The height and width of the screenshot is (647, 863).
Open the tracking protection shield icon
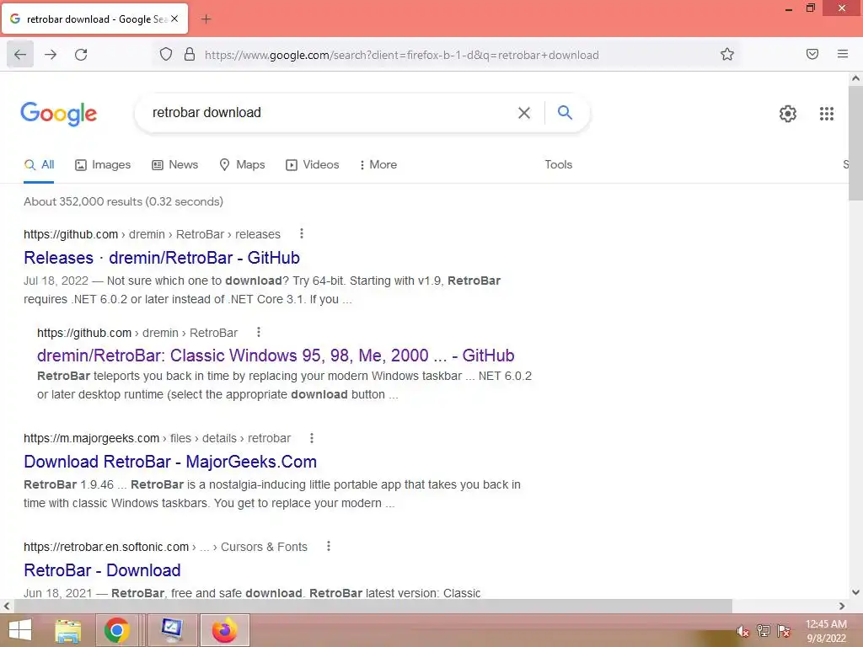[x=166, y=54]
